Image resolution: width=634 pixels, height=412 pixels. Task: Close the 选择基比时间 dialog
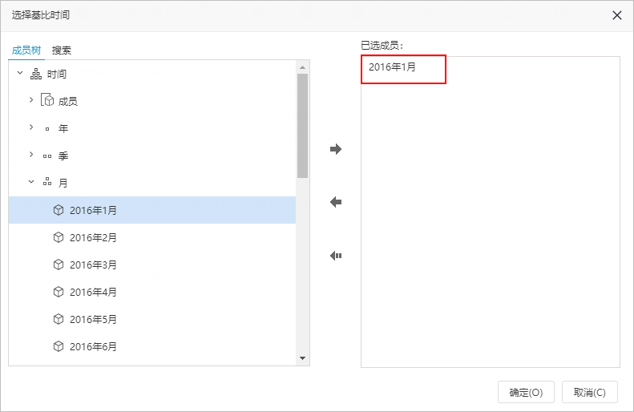[x=617, y=15]
